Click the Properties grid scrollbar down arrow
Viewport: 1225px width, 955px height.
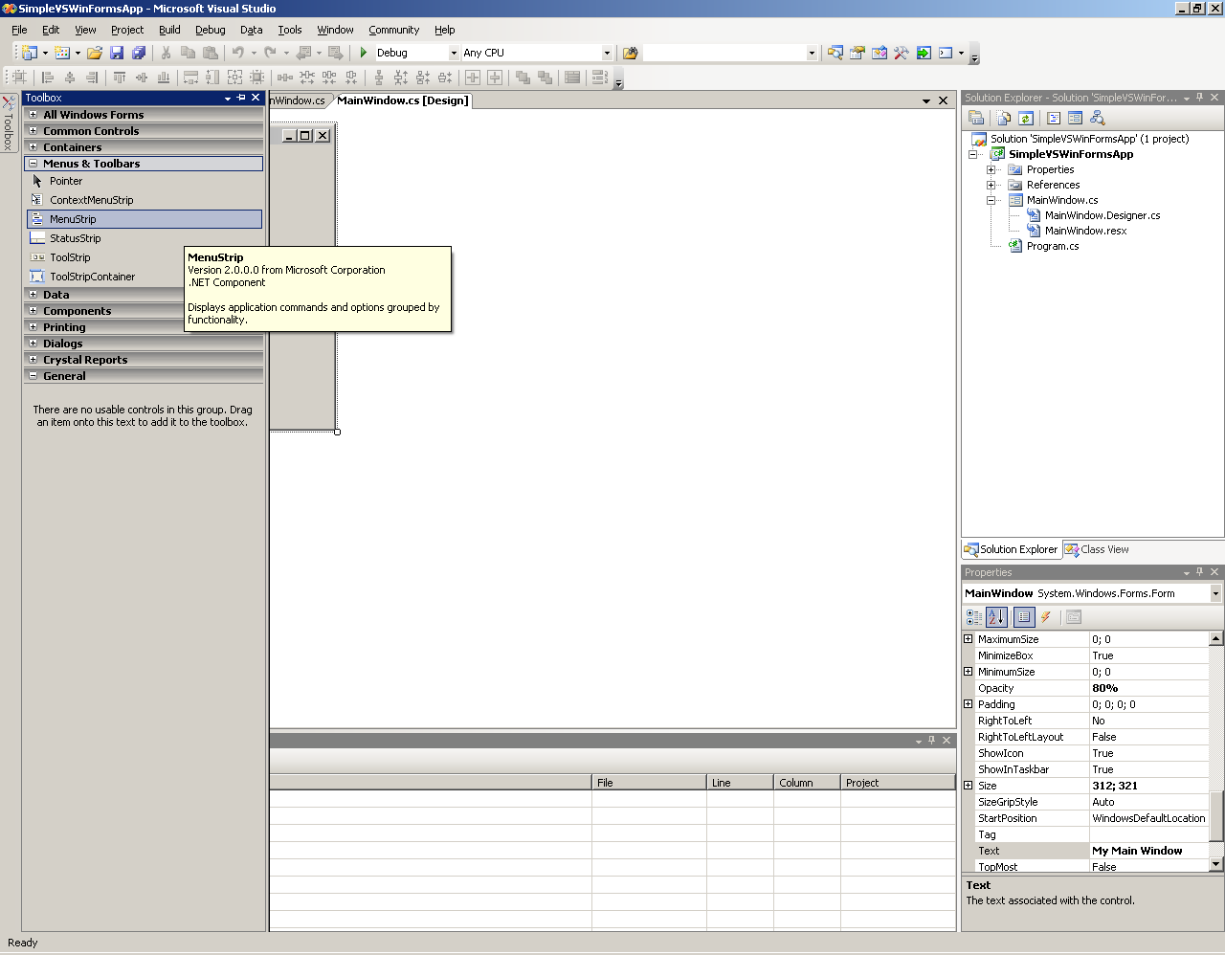(1216, 864)
